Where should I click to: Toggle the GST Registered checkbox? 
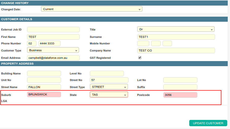pos(140,58)
